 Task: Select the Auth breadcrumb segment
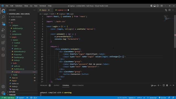[52, 14]
